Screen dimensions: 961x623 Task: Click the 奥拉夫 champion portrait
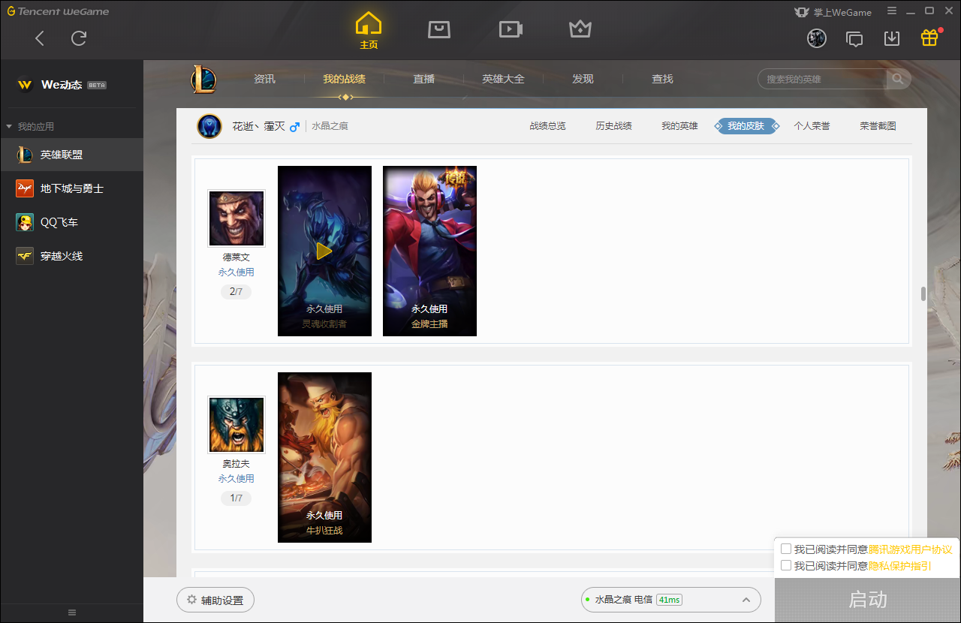[x=236, y=425]
